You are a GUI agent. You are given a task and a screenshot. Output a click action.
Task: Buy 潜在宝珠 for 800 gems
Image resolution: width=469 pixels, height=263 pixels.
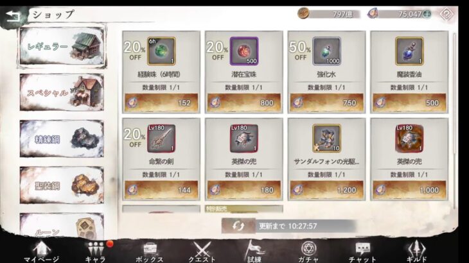[243, 103]
